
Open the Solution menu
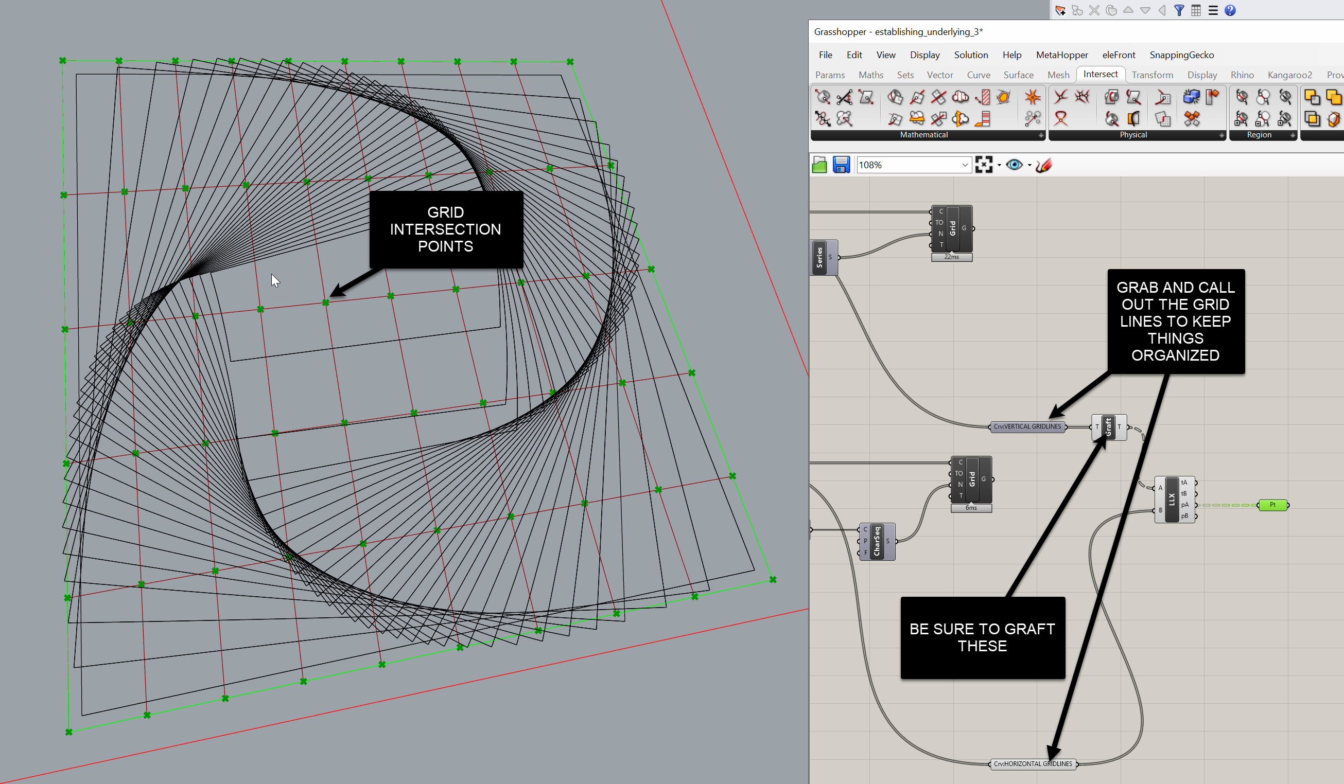point(971,55)
